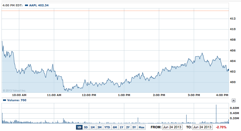Select the 1D range button
241x131 pixels.
pos(79,127)
